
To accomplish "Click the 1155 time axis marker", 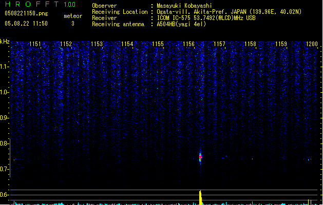I will click(x=158, y=44).
